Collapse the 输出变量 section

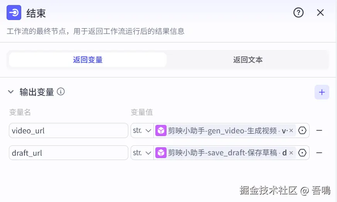[11, 92]
